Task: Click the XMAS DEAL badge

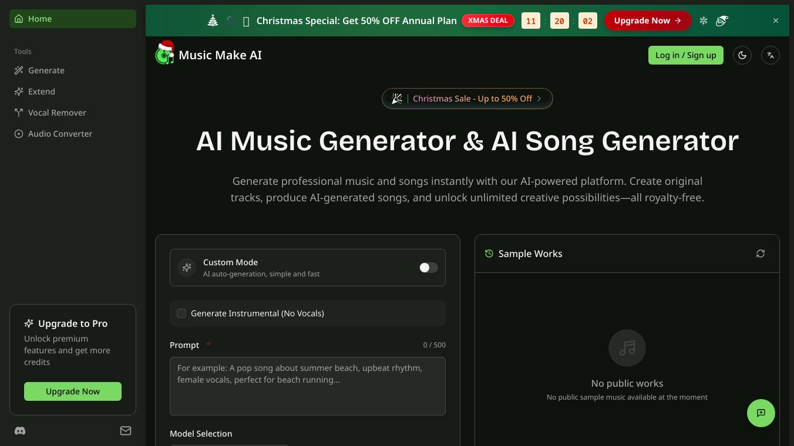Action: click(x=488, y=21)
